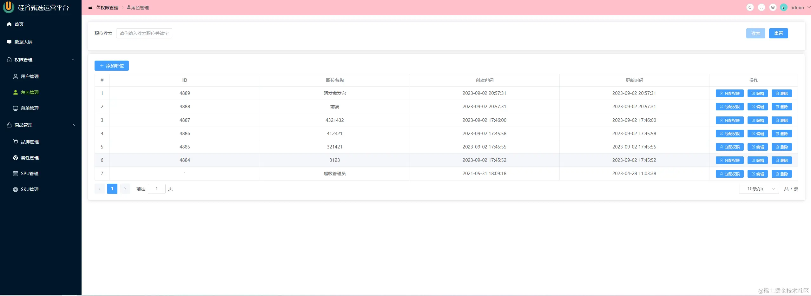Screen dimensions: 811x296
Task: Click the 职位名称 column header
Action: tap(335, 80)
